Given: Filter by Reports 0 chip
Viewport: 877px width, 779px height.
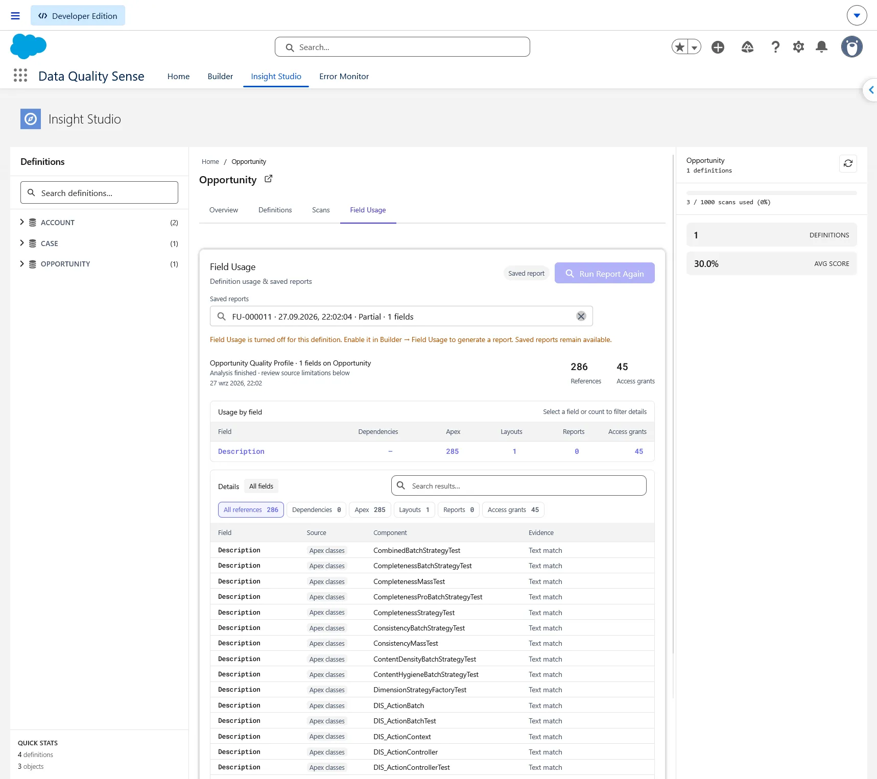Looking at the screenshot, I should coord(459,510).
